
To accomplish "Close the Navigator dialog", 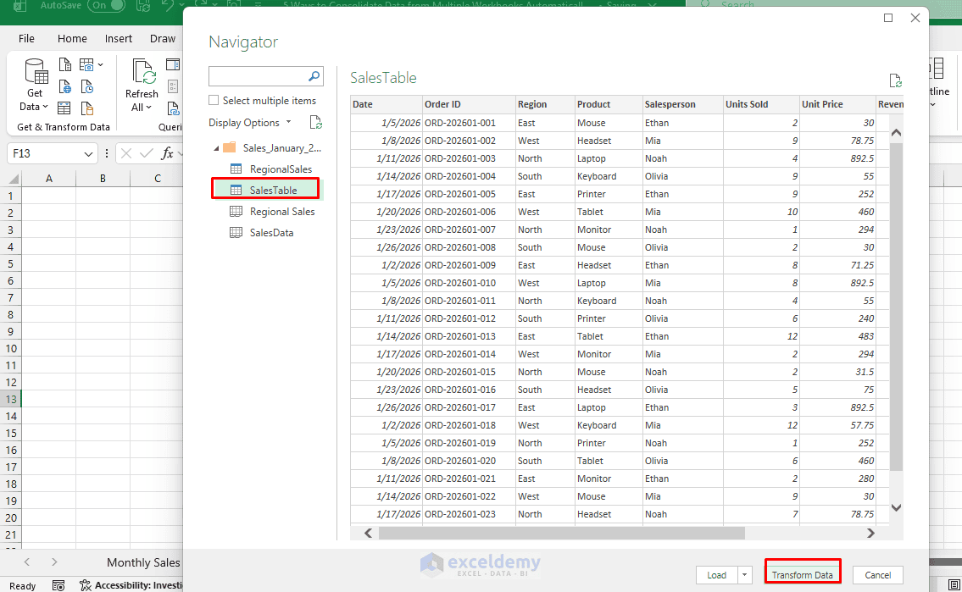I will 915,18.
